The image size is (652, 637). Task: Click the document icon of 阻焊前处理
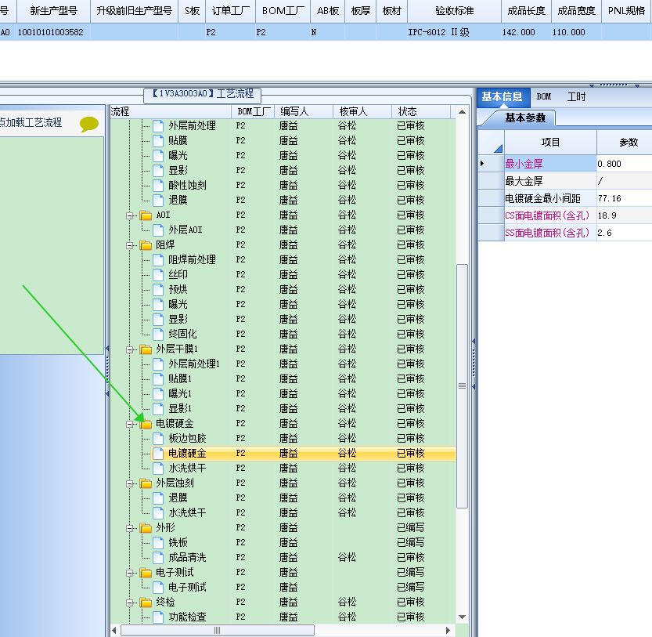point(158,260)
